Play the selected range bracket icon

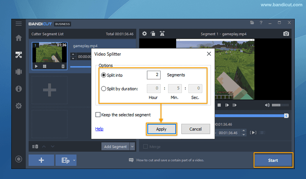click(x=253, y=133)
